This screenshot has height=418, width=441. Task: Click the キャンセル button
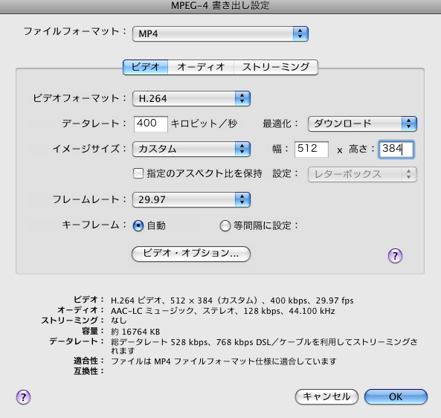click(x=326, y=397)
